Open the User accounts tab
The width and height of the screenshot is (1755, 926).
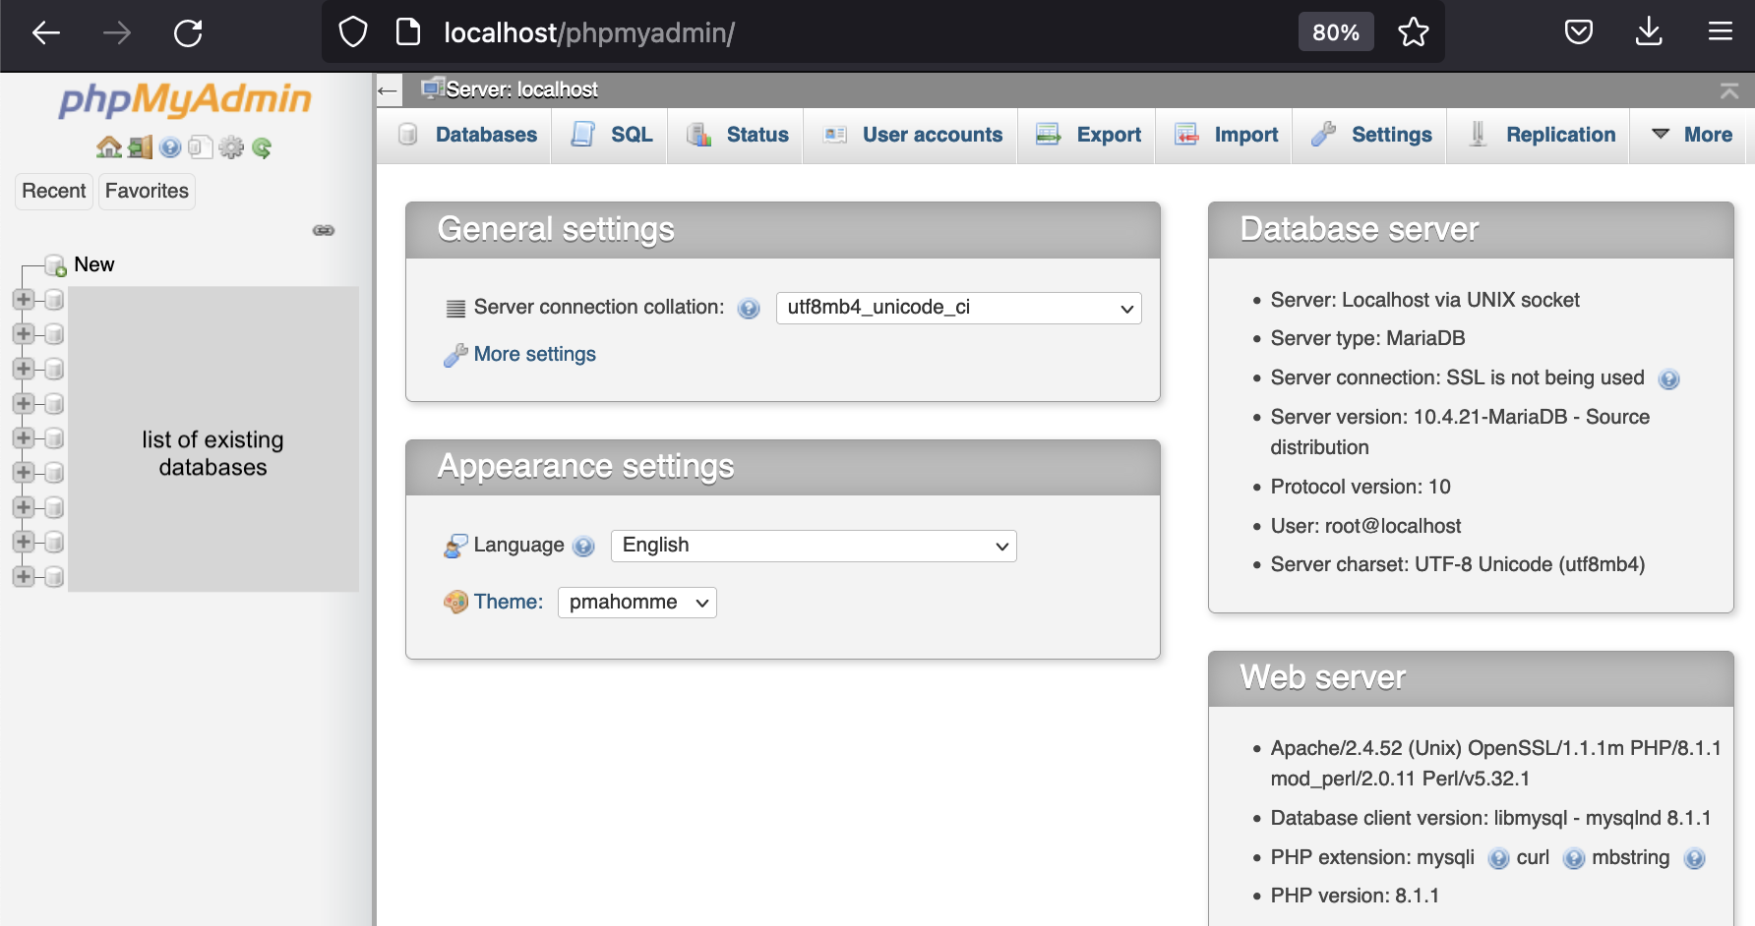pos(912,135)
